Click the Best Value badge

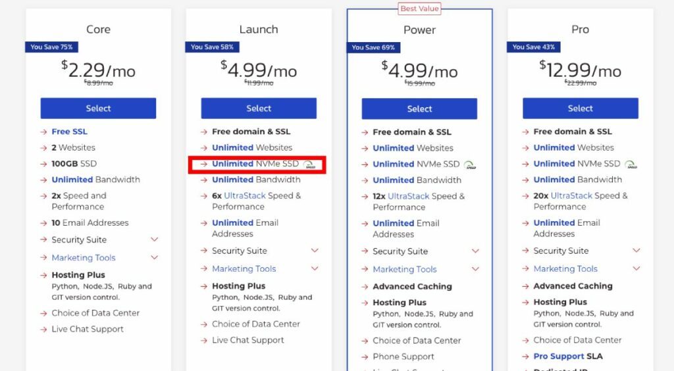[x=419, y=9]
